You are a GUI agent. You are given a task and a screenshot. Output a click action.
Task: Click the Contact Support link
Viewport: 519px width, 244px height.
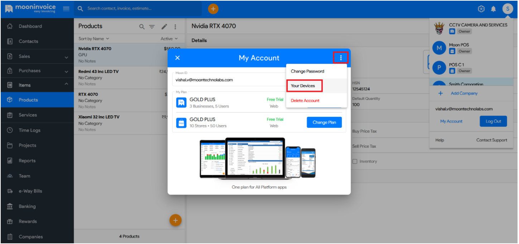pyautogui.click(x=492, y=140)
